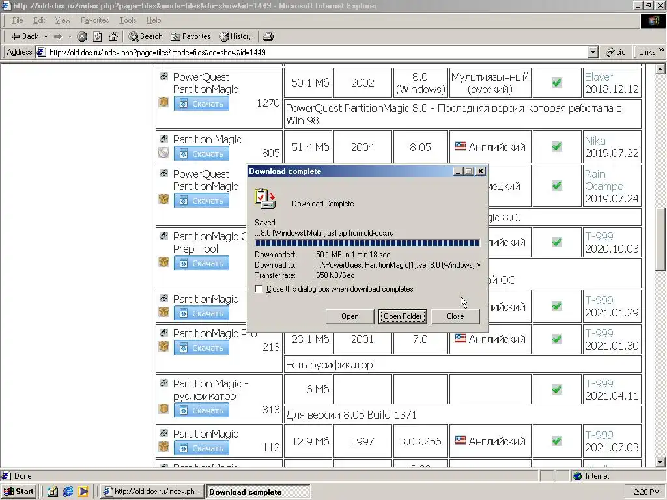
Task: Click the Back arrow toolbar button
Action: (x=25, y=36)
